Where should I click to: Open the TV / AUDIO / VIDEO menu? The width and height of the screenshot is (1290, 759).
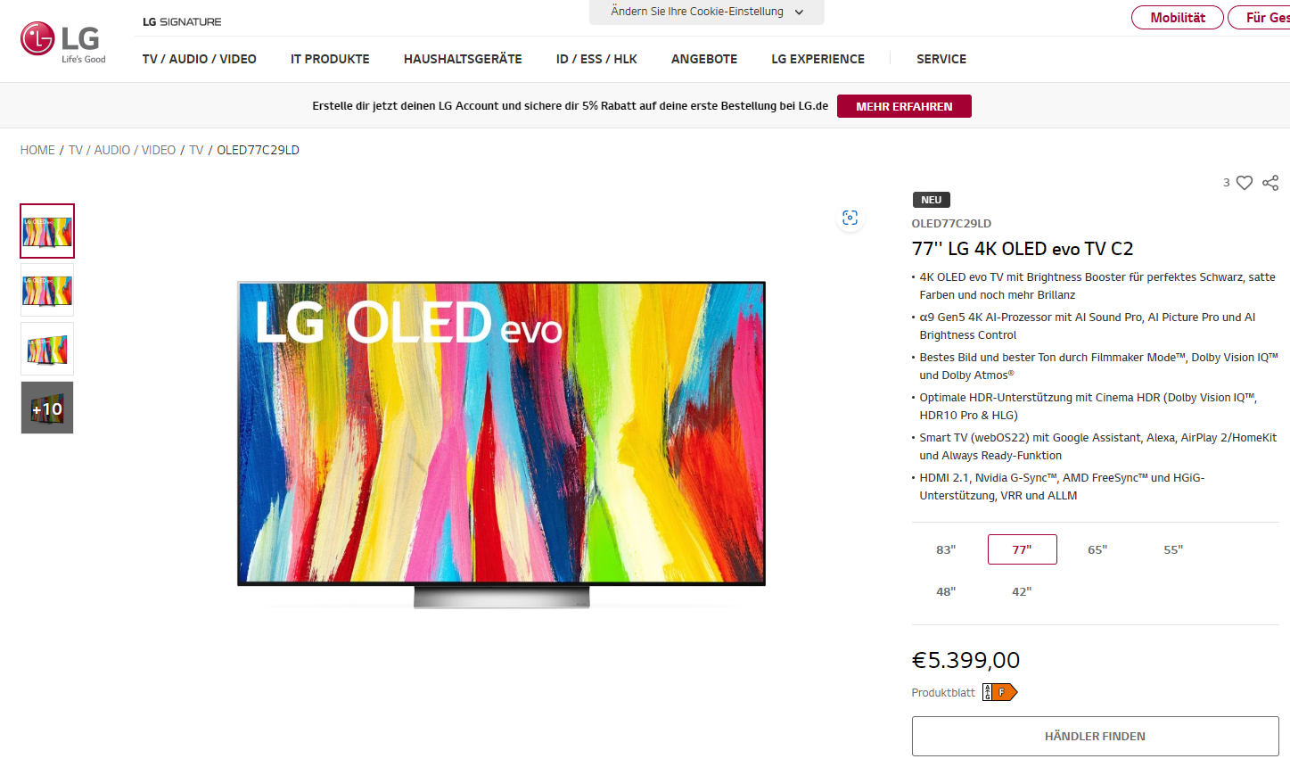pos(200,59)
